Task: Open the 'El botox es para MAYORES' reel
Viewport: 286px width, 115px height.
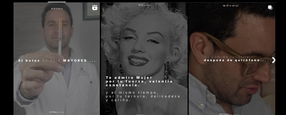Action: click(57, 84)
